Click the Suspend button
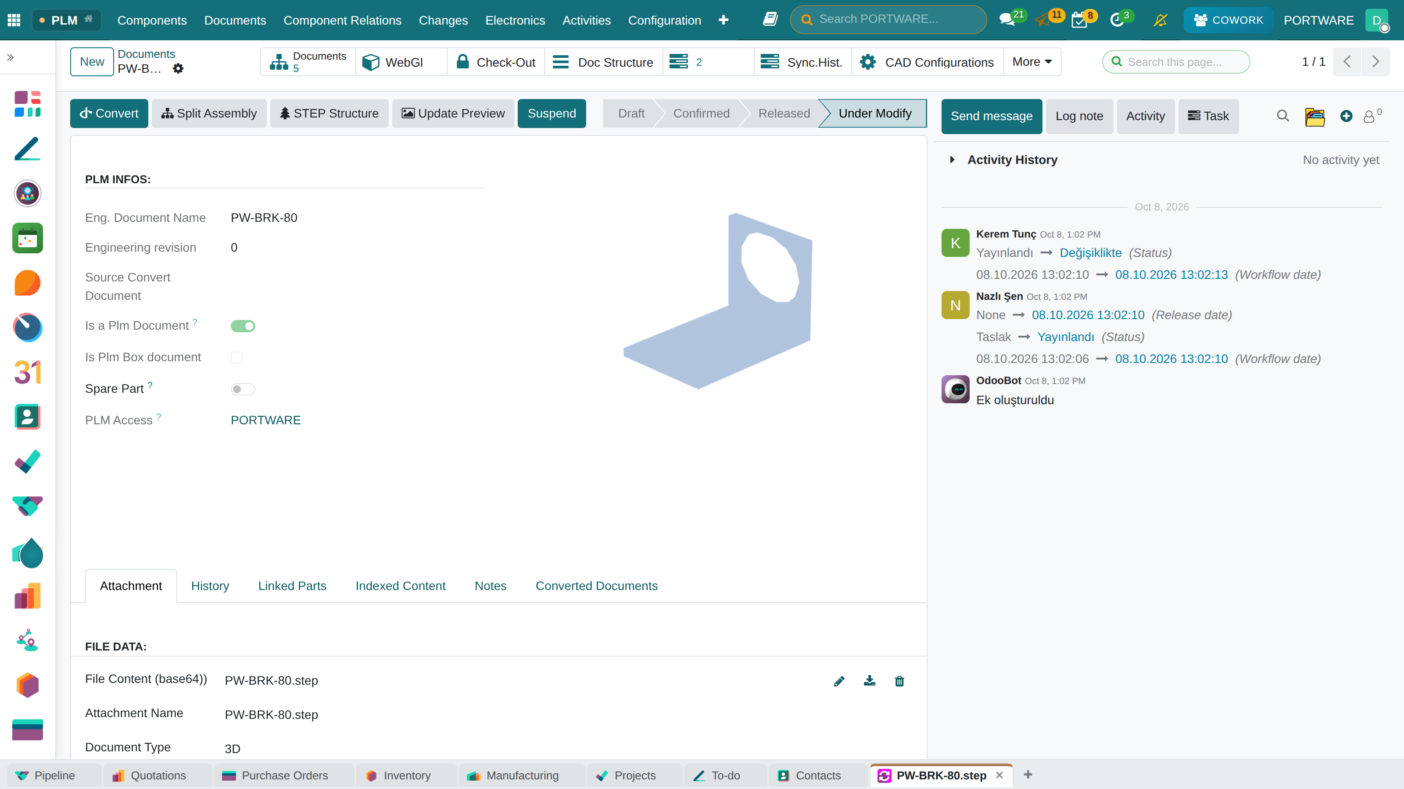Screen dimensions: 1404x789 point(552,113)
